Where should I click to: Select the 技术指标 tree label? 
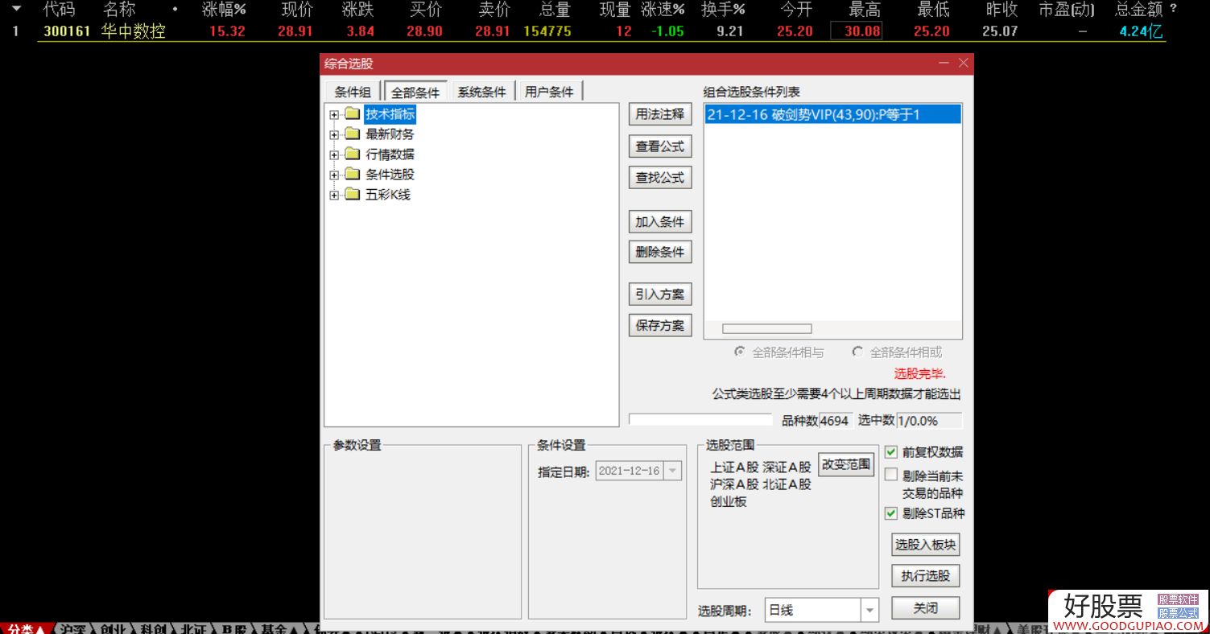390,114
